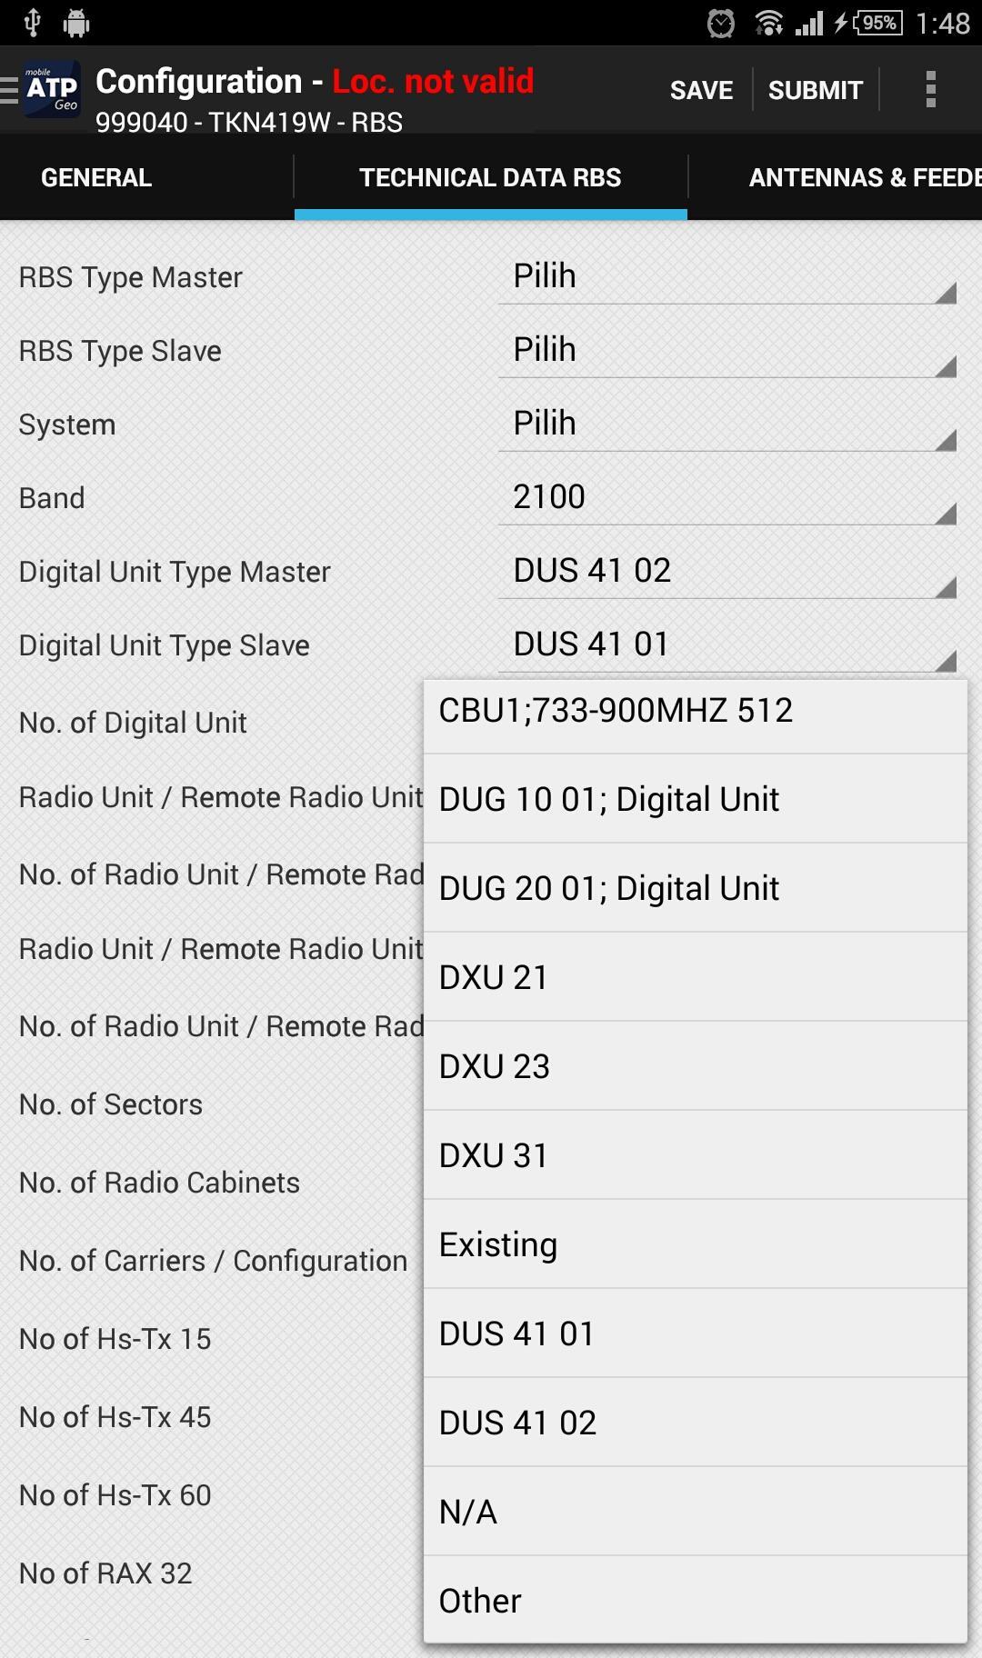982x1658 pixels.
Task: Tap the 'Loc. not valid' warning text
Action: point(433,82)
